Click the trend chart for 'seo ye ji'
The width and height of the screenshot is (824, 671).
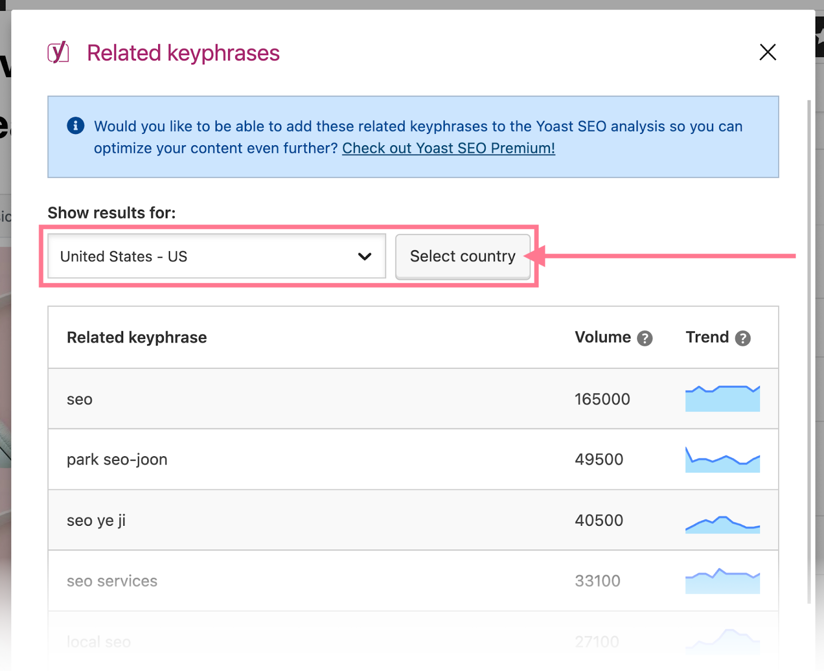point(723,524)
